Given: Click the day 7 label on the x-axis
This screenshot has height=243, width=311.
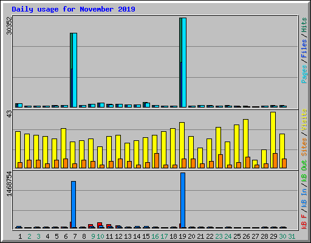Looking at the screenshot, I should click(75, 236).
